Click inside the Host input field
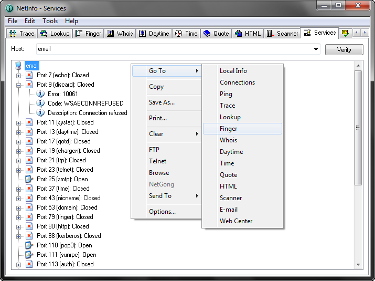This screenshot has width=375, height=281. click(x=173, y=49)
